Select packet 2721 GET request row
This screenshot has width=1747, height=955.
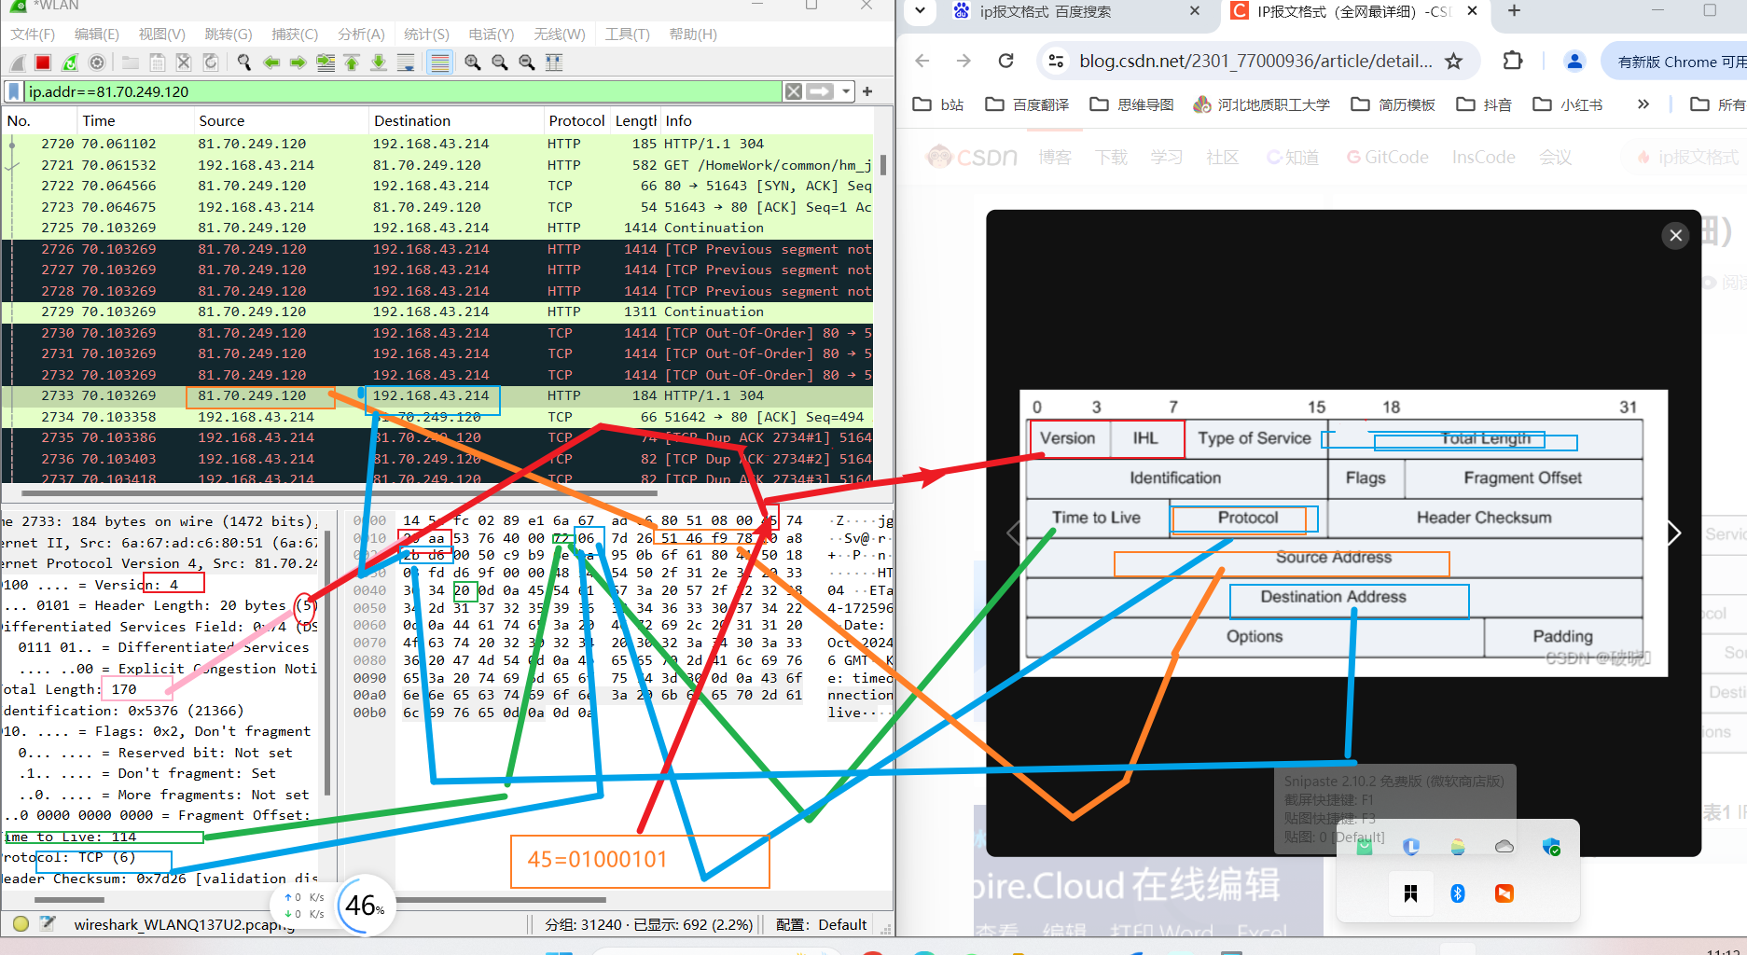[x=437, y=165]
